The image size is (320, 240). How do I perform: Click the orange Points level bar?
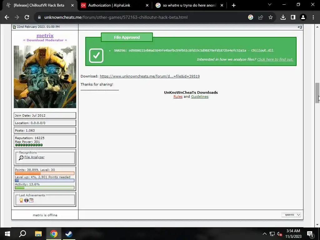(x=45, y=173)
